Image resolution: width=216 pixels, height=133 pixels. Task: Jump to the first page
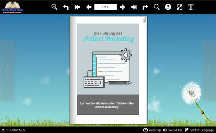tap(77, 7)
